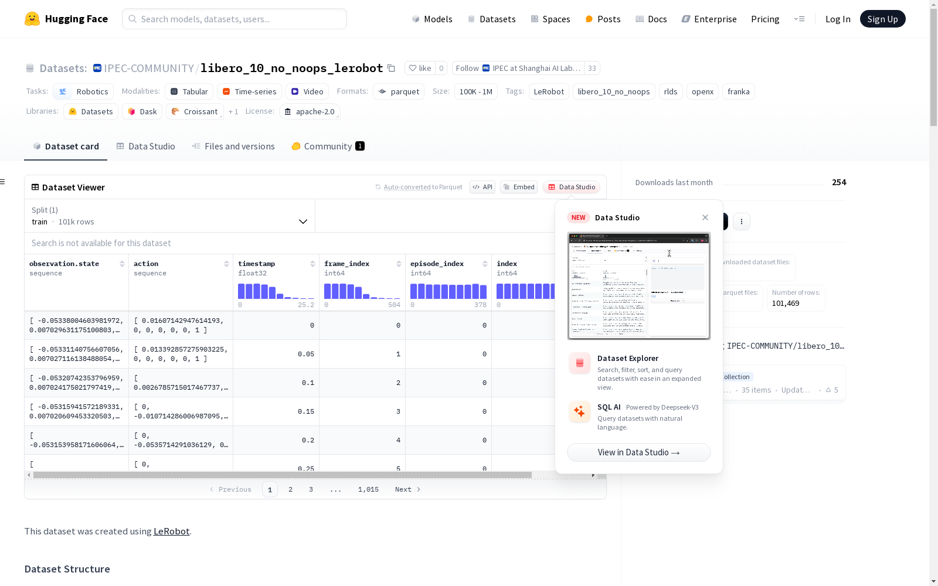Viewport: 938px width, 586px height.
Task: Click the SQL AI sparkle icon
Action: tap(579, 412)
